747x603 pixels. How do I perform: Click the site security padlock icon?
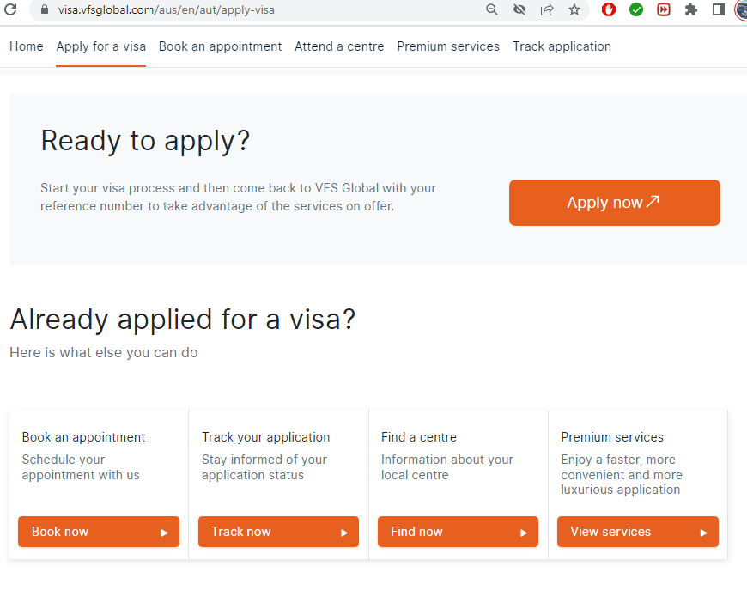46,10
